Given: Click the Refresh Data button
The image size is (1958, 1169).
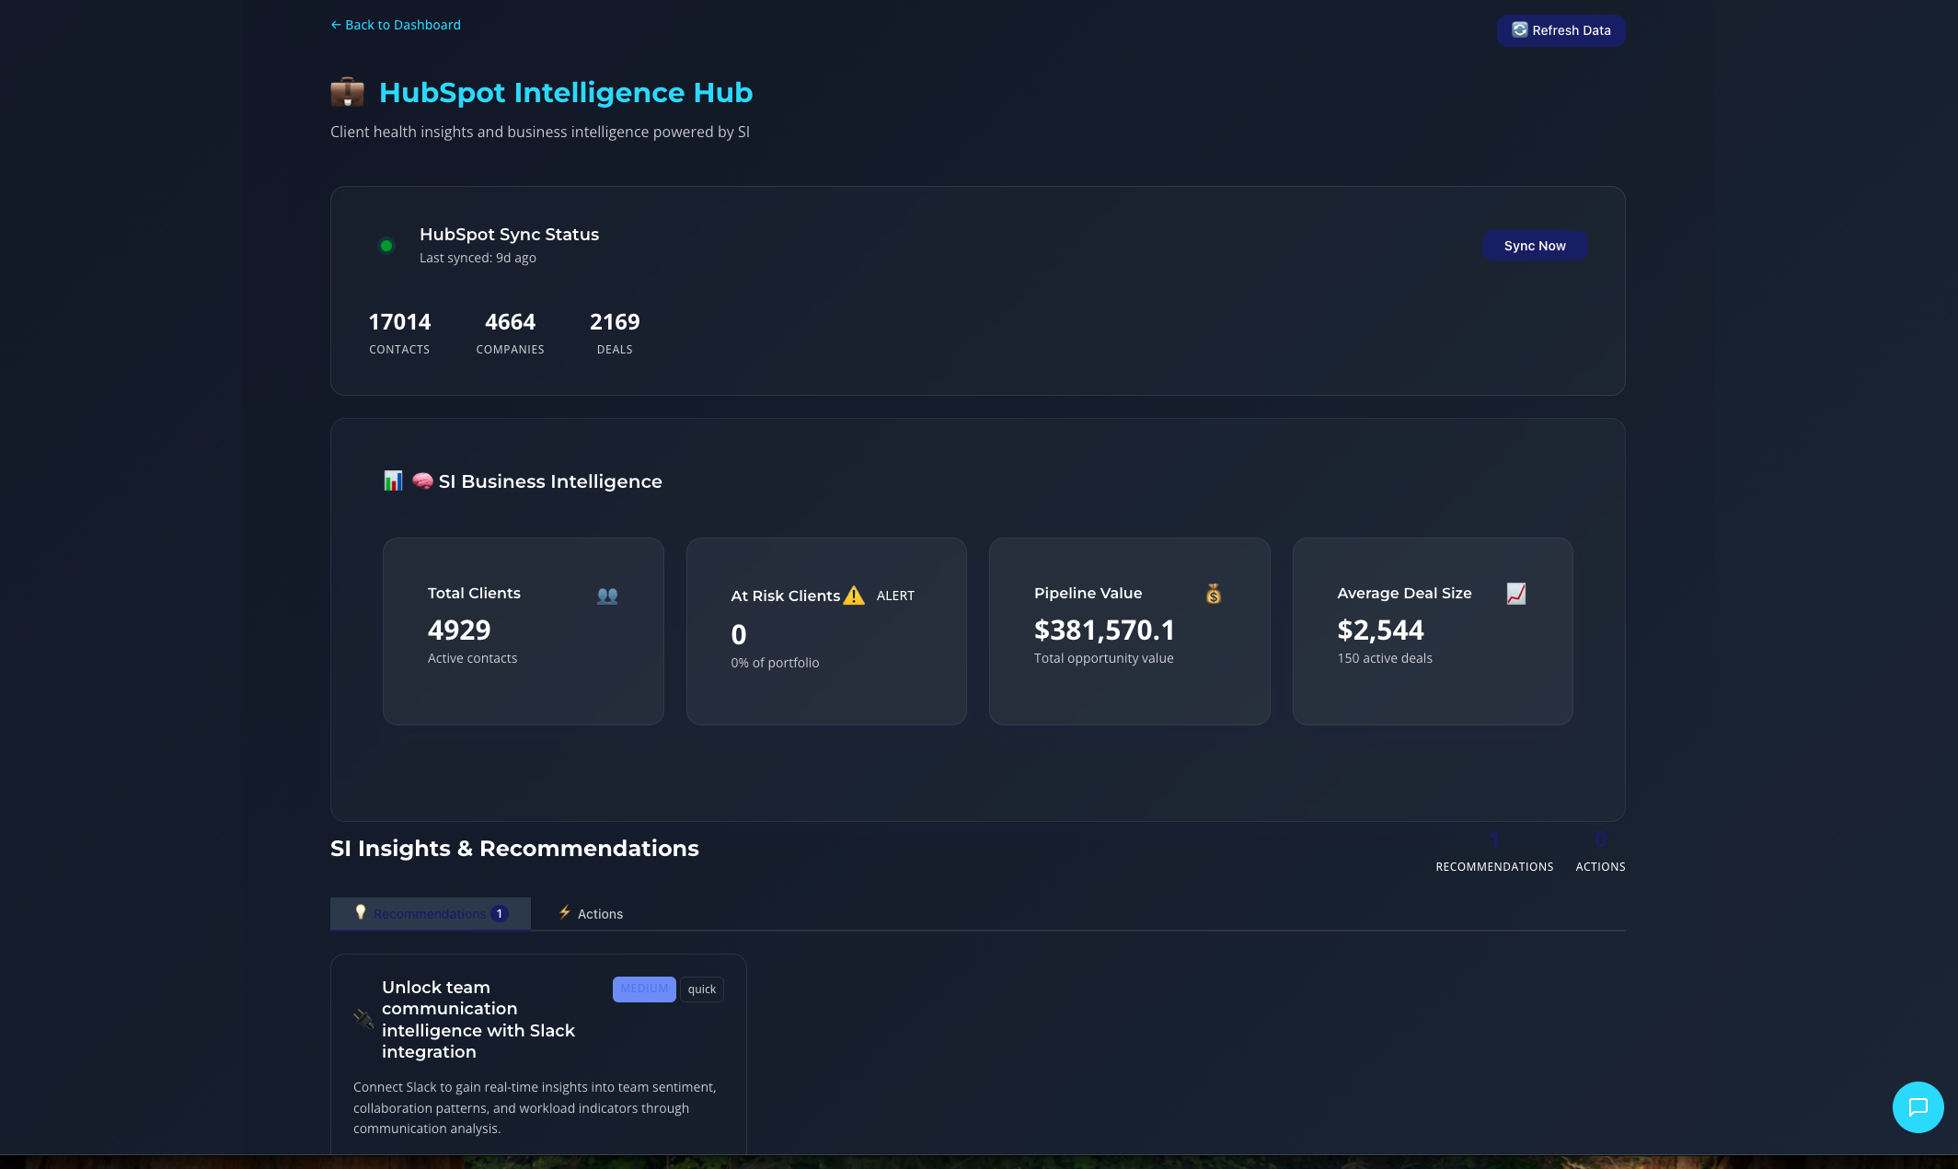Looking at the screenshot, I should click(x=1561, y=30).
